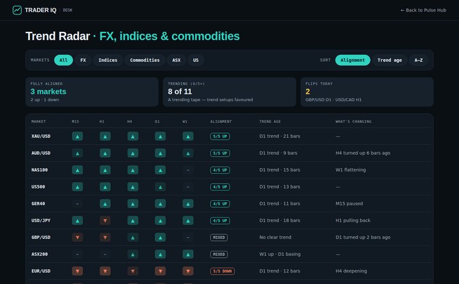Select the All markets filter
The height and width of the screenshot is (284, 459).
coord(64,60)
